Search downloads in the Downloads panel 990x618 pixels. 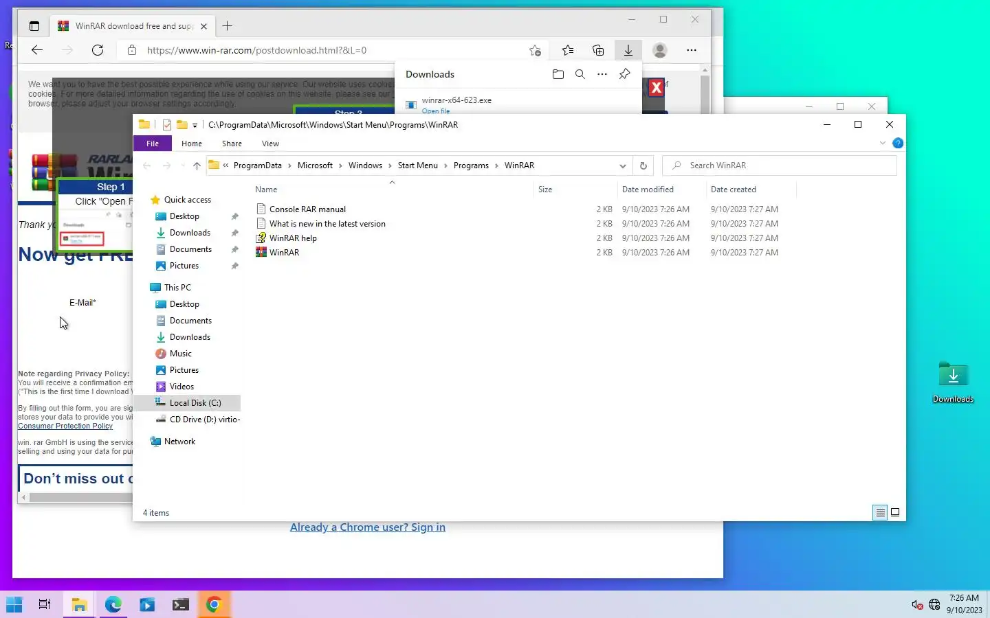580,74
